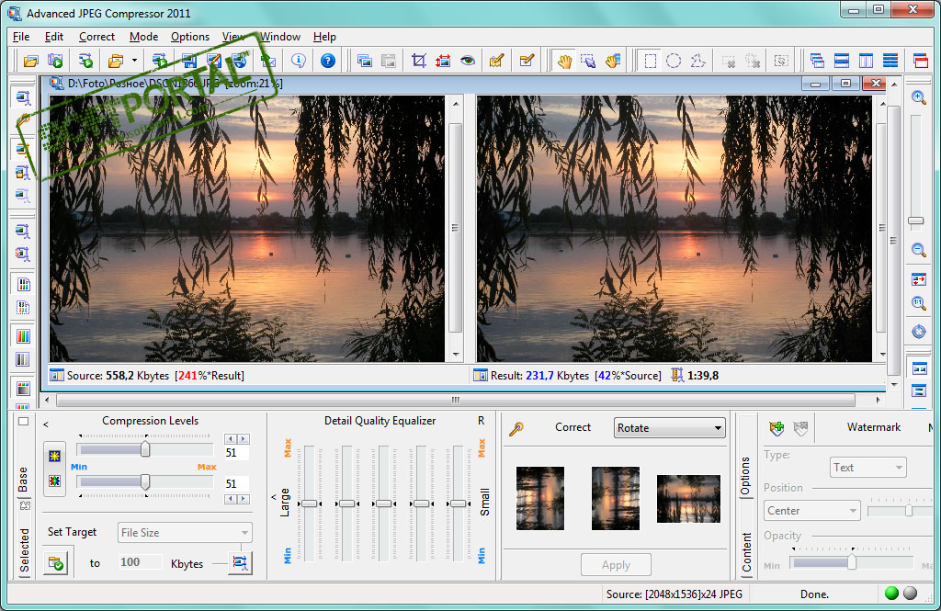This screenshot has width=941, height=611.
Task: Click the top compression value field showing 51
Action: tap(236, 453)
